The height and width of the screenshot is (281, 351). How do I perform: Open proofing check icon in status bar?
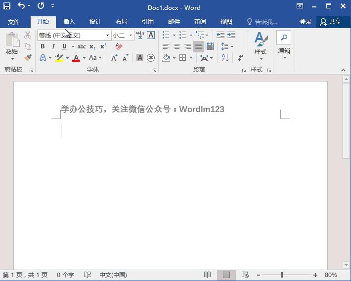point(88,275)
